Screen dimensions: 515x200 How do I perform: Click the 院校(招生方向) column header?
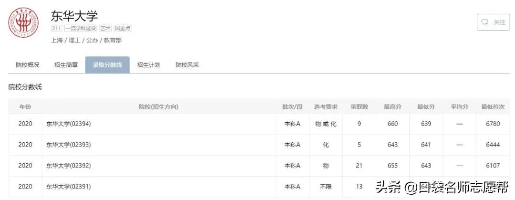coord(159,107)
